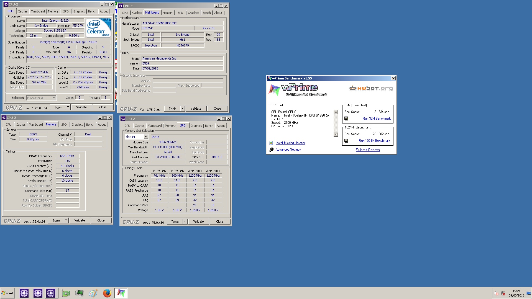Click the LPCIO NCT6779 value
Viewport: 532px width, 299px height.
point(183,45)
